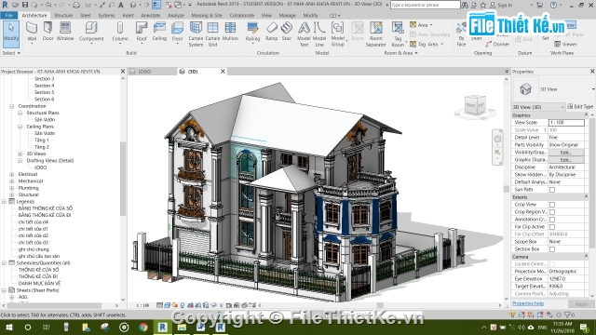The height and width of the screenshot is (335, 596).
Task: Toggle the Far Clip Active checkbox
Action: 552,227
